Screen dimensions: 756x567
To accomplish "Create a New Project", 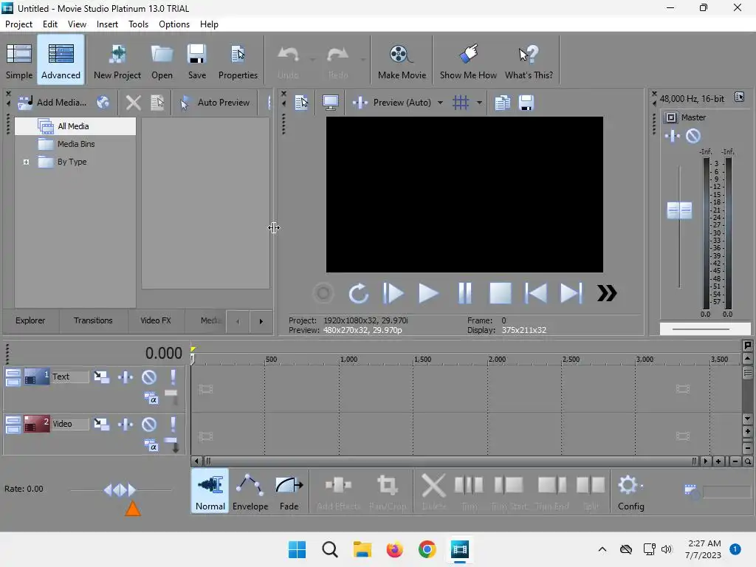I will [x=117, y=61].
